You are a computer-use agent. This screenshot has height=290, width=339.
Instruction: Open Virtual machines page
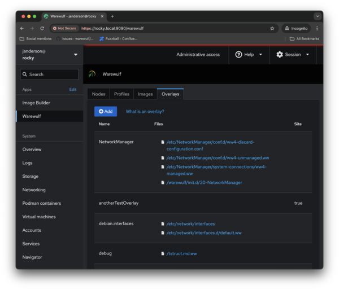pos(50,217)
